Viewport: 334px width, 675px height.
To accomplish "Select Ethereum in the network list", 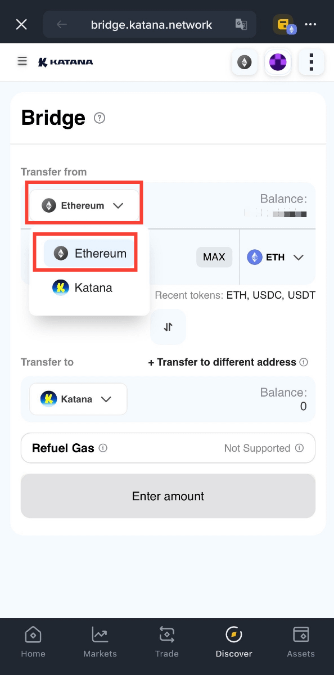I will [x=89, y=253].
